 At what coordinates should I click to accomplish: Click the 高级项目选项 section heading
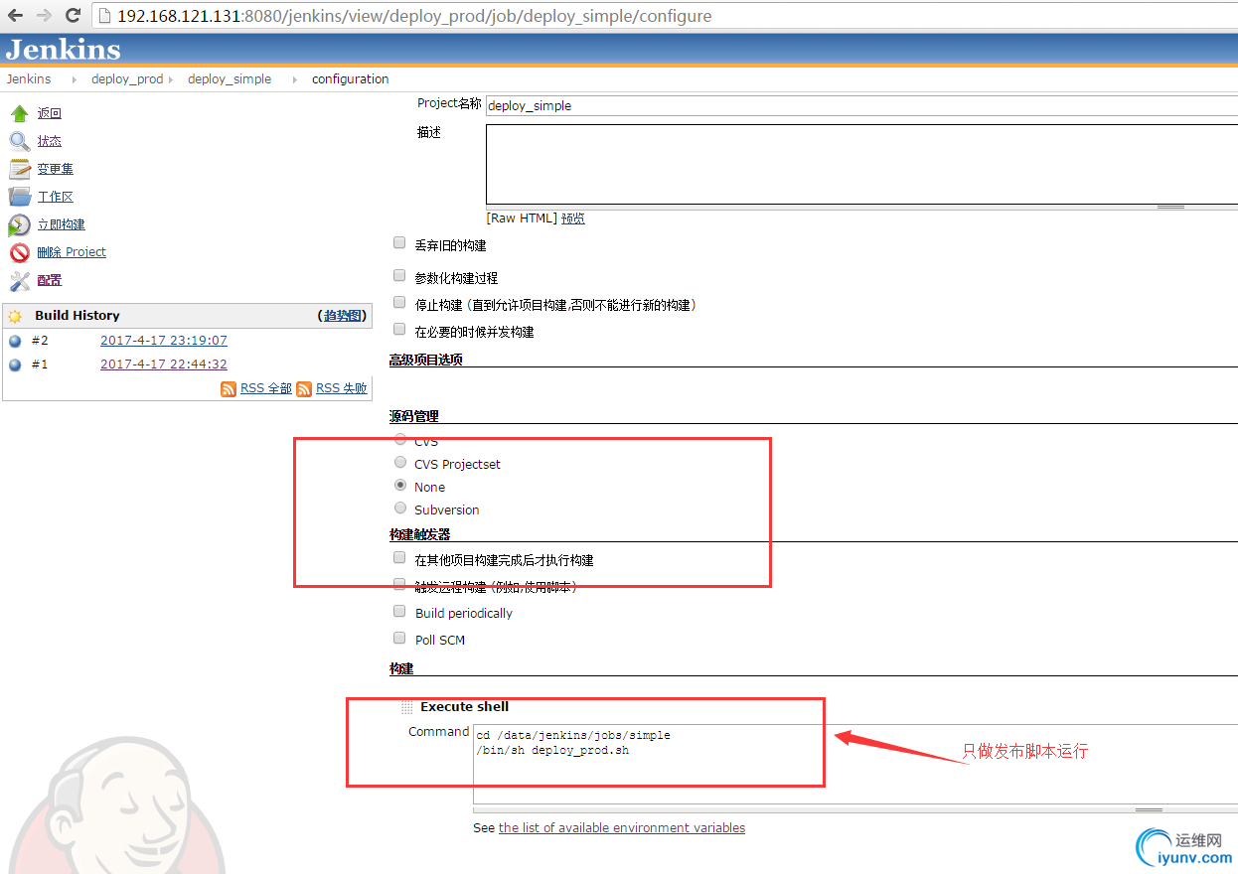[x=426, y=360]
